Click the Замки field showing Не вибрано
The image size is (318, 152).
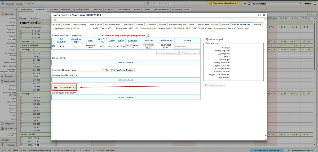click(x=187, y=46)
